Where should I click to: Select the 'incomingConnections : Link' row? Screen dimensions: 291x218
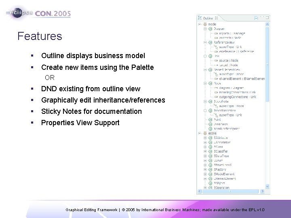tap(235, 92)
